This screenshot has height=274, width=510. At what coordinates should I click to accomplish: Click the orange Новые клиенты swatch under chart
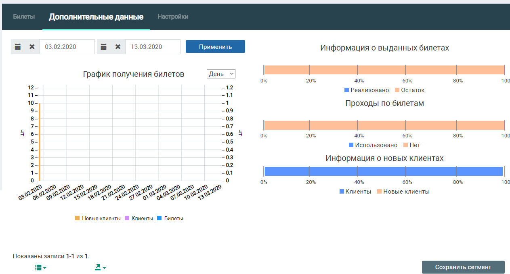pos(77,218)
